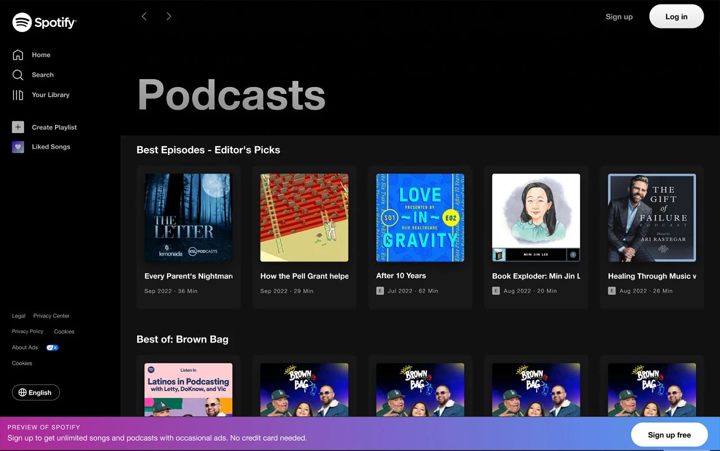The height and width of the screenshot is (451, 720).
Task: Toggle the About Ads privacy switch
Action: (x=52, y=348)
